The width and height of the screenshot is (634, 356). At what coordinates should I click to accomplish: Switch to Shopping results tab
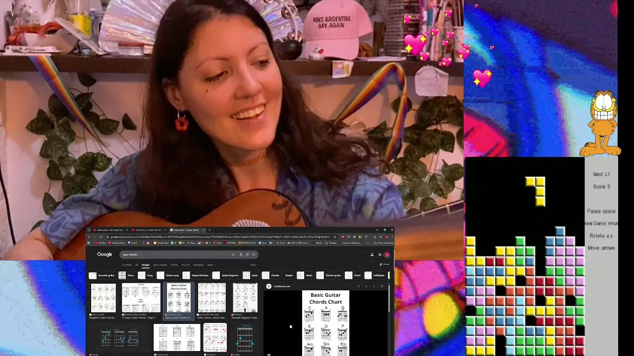click(199, 265)
